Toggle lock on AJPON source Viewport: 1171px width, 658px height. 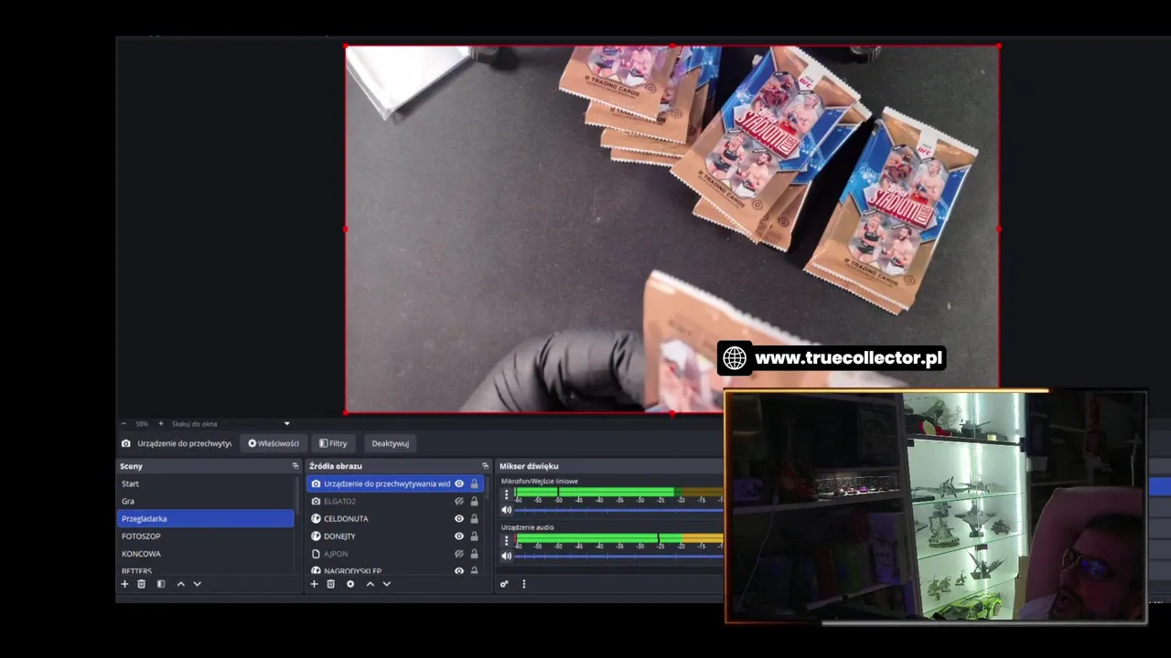tap(474, 554)
